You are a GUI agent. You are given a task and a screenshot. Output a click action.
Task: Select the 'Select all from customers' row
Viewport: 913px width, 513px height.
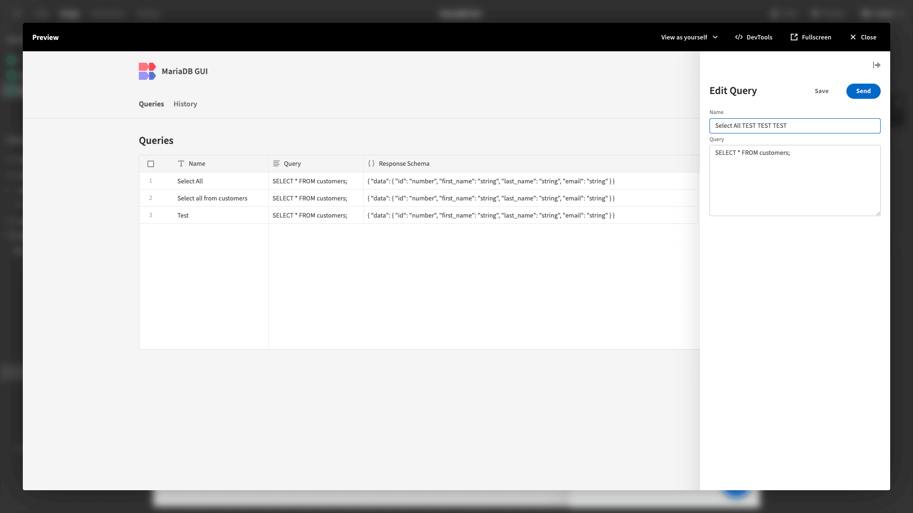(x=418, y=198)
